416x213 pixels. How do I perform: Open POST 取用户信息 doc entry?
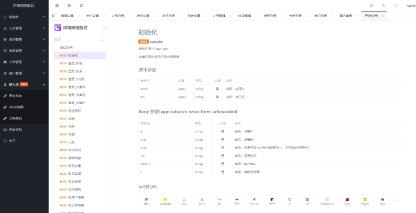[x=80, y=197]
